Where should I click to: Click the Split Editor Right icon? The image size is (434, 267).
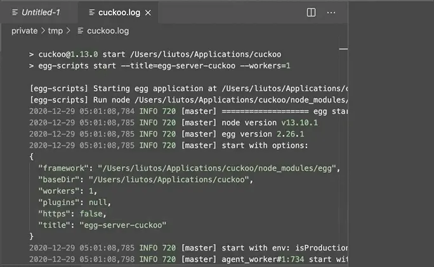coord(311,12)
